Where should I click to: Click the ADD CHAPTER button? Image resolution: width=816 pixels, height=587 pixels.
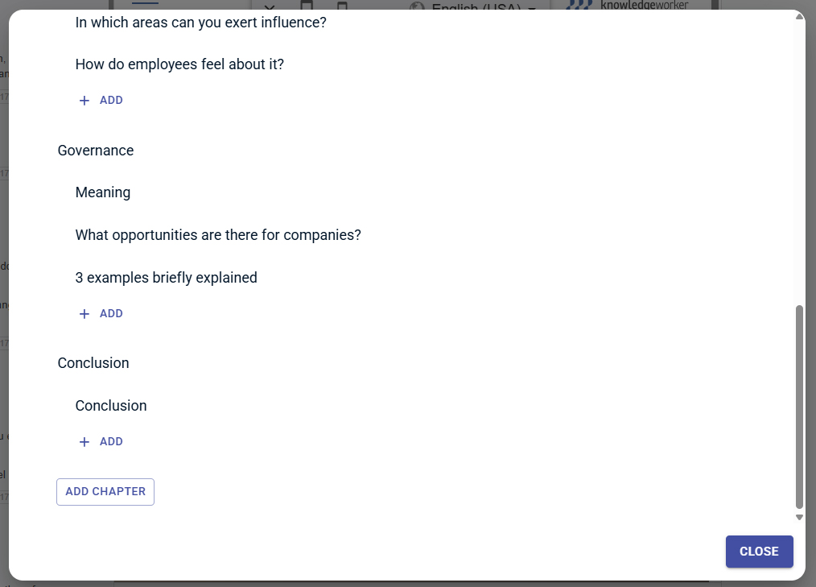(105, 491)
